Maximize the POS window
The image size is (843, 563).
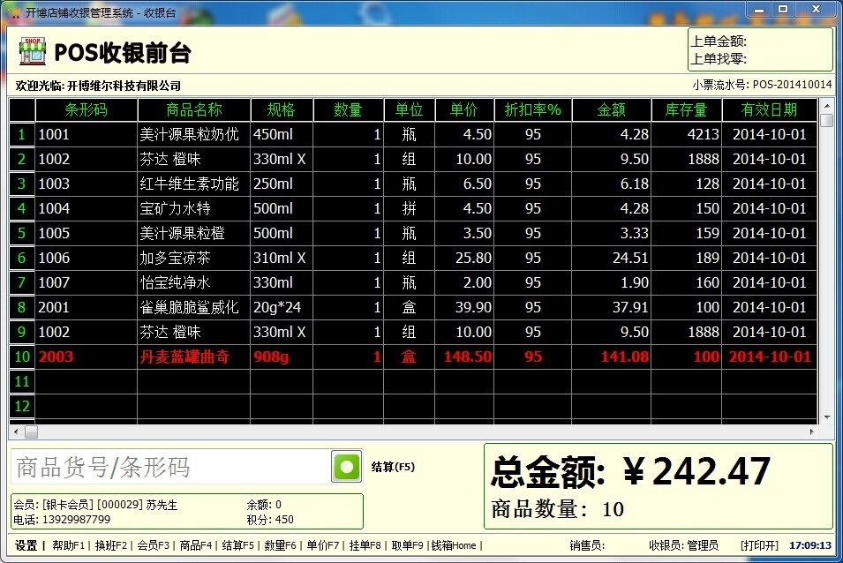[783, 9]
